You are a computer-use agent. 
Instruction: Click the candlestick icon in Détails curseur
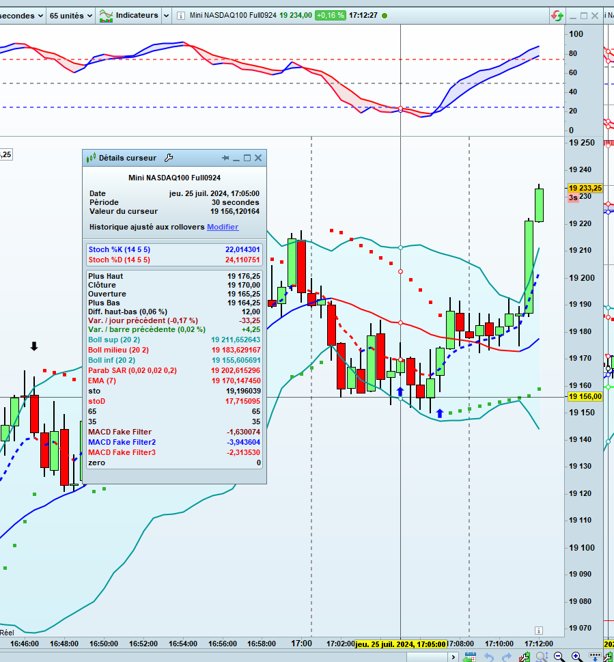pos(91,158)
